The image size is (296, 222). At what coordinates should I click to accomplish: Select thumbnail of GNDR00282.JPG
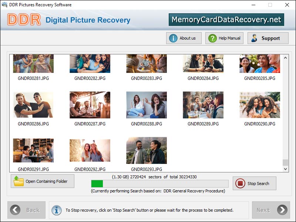pyautogui.click(x=90, y=64)
